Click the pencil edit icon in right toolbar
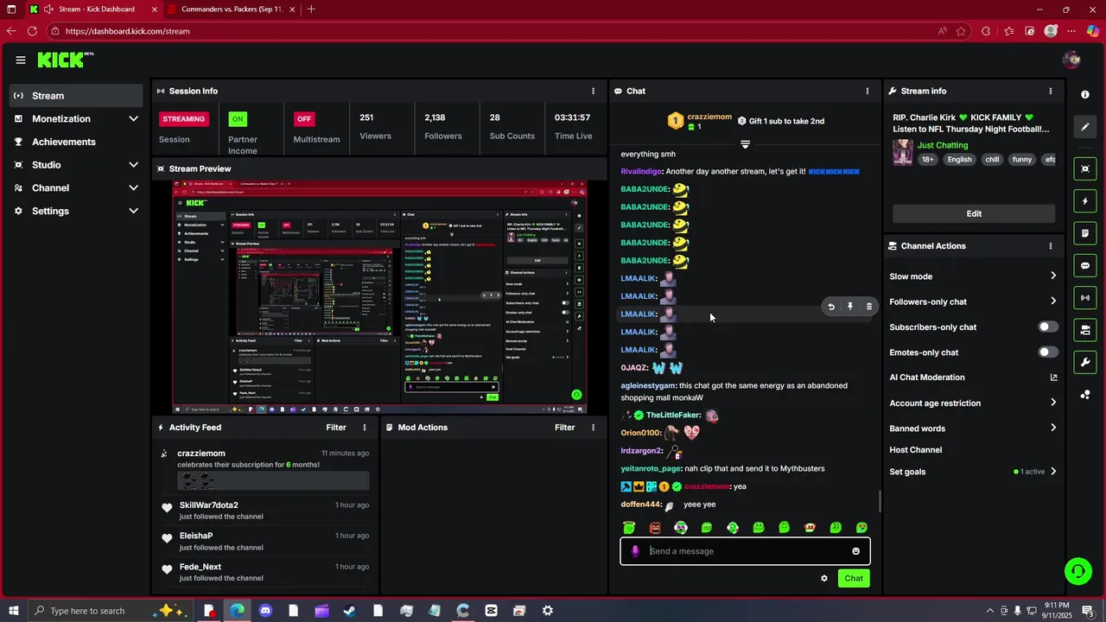 pyautogui.click(x=1085, y=127)
